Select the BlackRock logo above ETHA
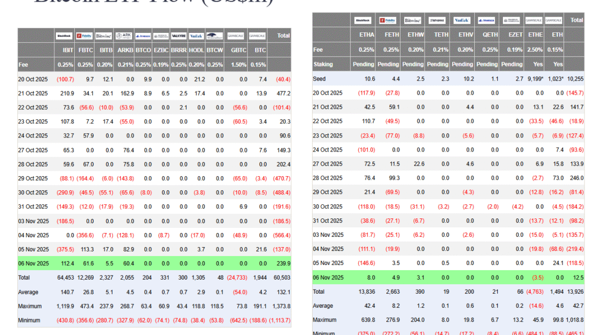Viewport: 596px width, 335px height. pos(363,20)
